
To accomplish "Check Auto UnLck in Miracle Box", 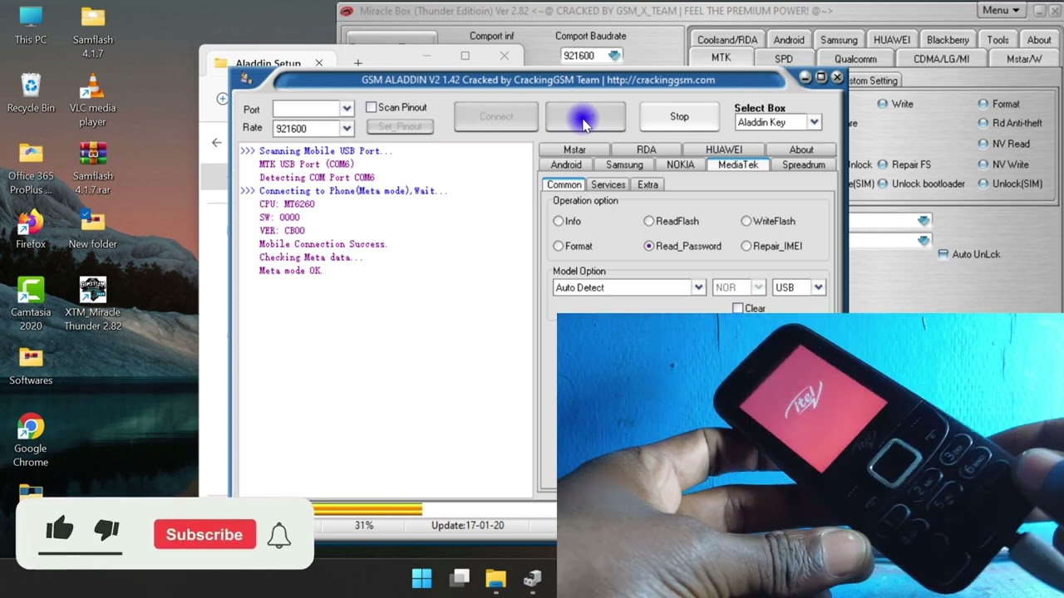I will pyautogui.click(x=943, y=254).
